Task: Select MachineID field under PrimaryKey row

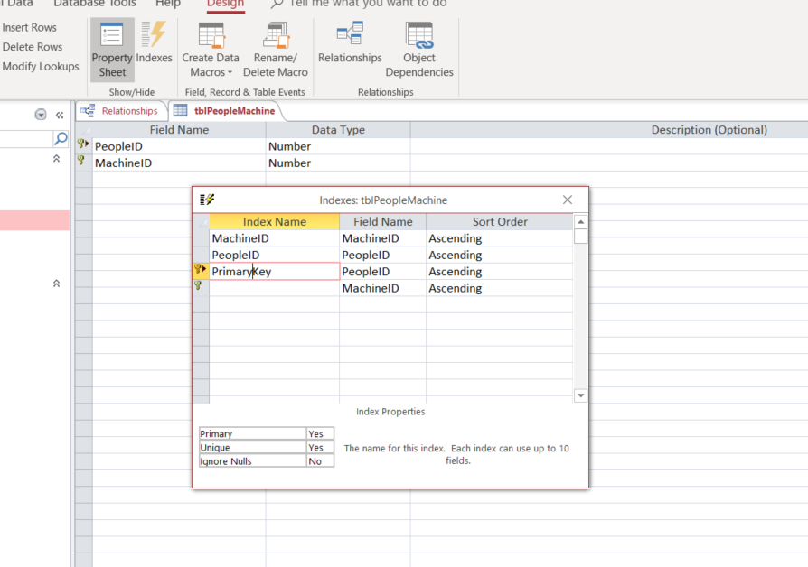Action: click(383, 288)
